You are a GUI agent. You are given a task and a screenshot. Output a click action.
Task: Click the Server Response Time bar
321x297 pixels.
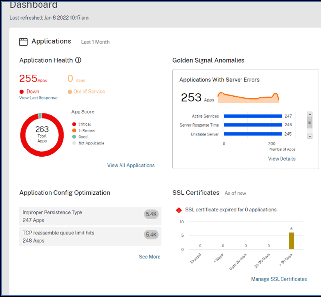[x=253, y=125]
